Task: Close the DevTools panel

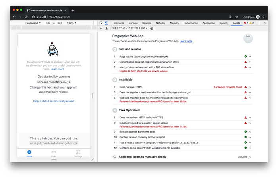Action: [x=264, y=23]
